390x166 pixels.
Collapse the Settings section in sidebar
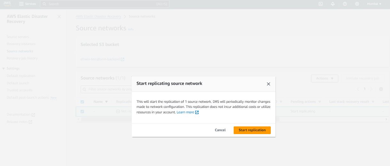[x=4, y=69]
